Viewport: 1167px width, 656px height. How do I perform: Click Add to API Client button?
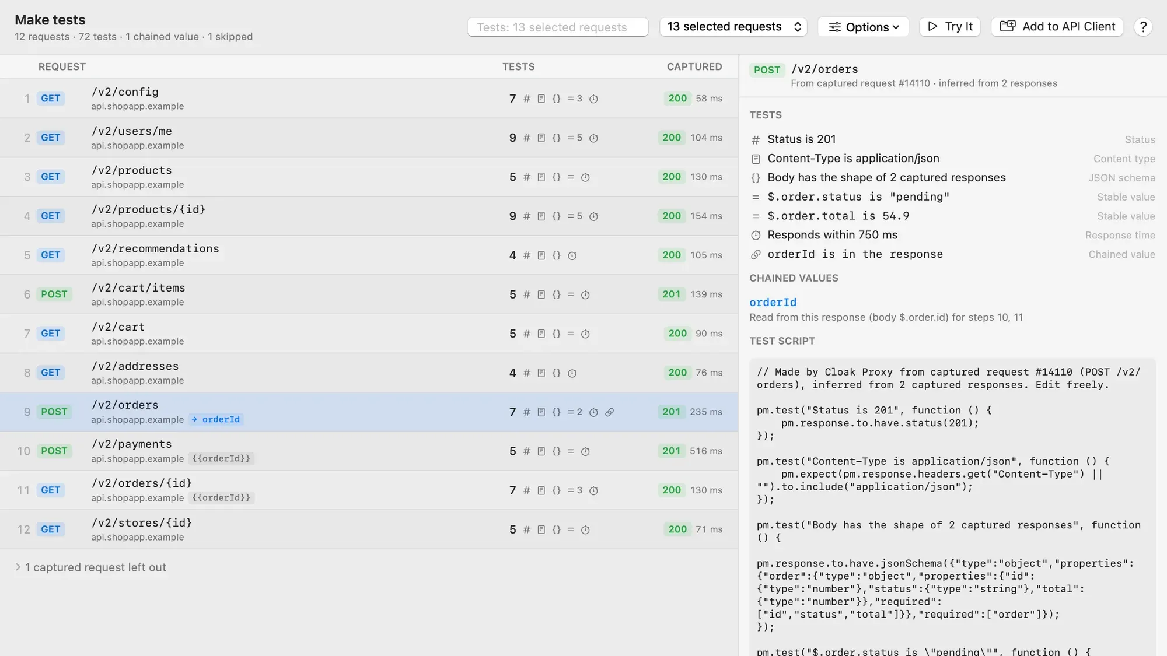coord(1057,27)
